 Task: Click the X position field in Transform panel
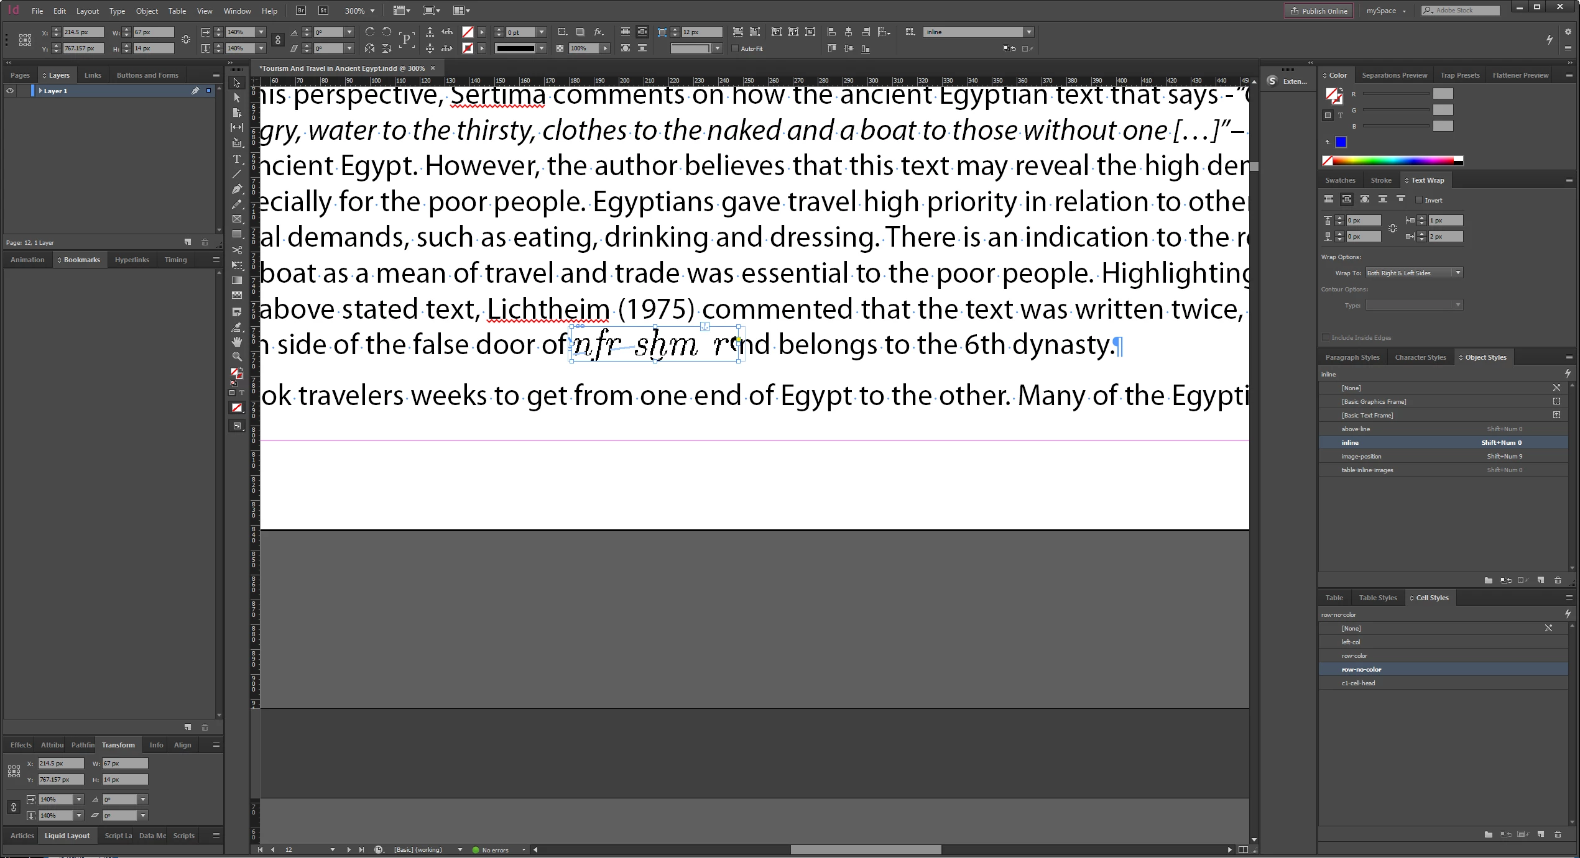pos(60,763)
